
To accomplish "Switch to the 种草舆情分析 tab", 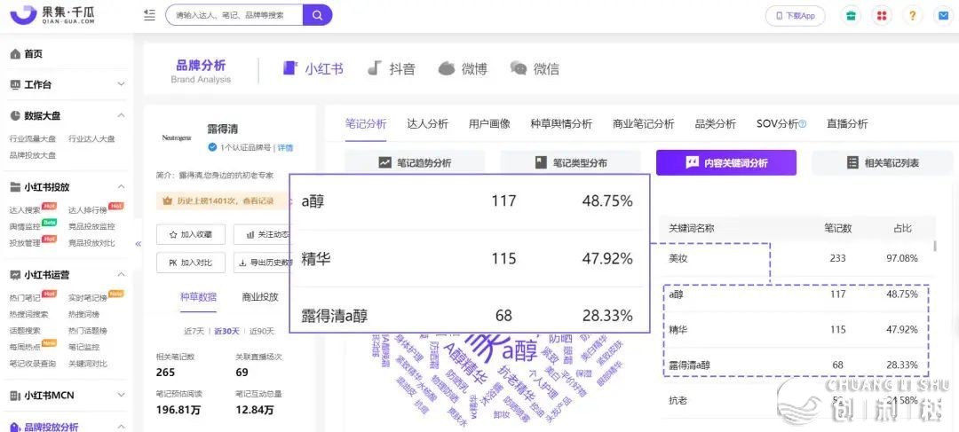I will click(x=561, y=124).
